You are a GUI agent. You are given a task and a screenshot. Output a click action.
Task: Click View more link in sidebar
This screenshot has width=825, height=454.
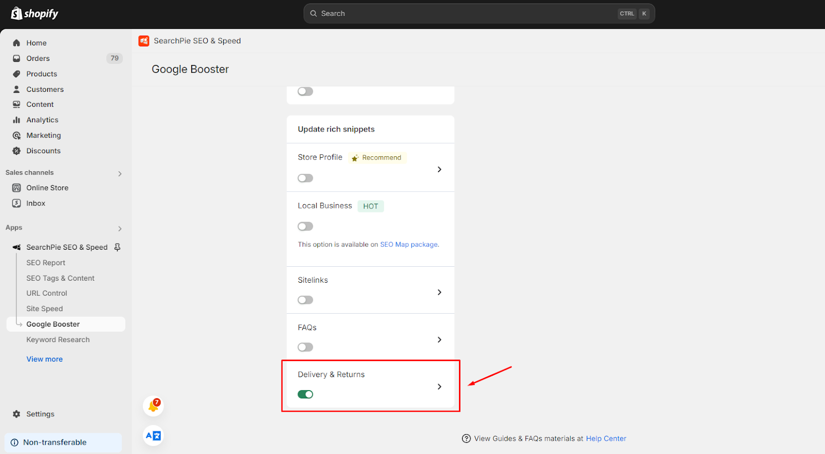point(45,359)
